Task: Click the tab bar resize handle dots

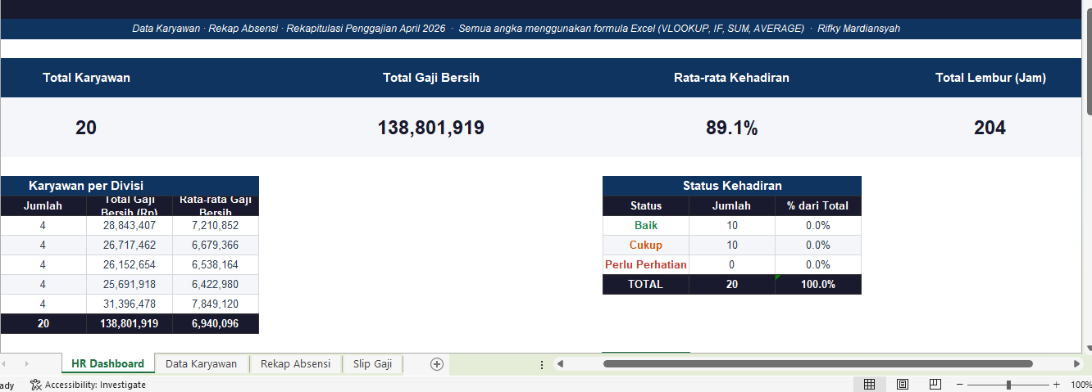Action: coord(541,364)
